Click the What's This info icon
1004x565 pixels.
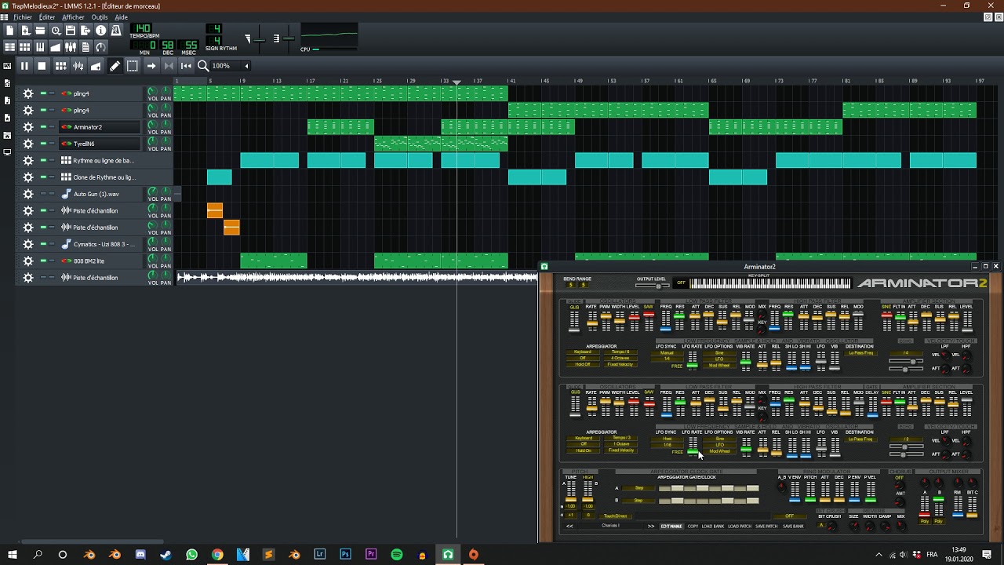click(x=100, y=31)
